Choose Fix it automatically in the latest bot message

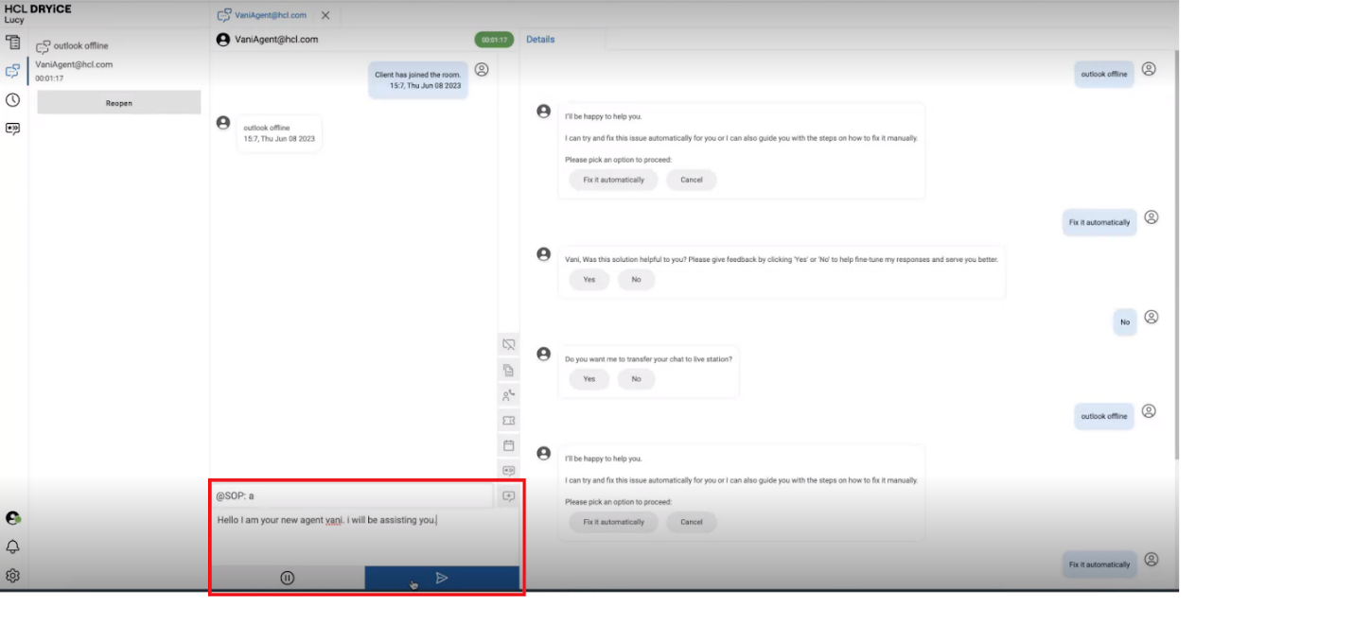tap(613, 522)
